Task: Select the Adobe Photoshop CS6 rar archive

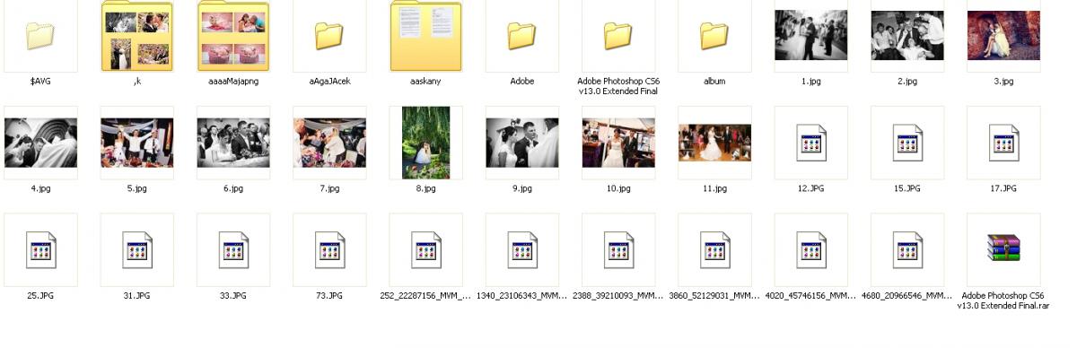Action: (x=1003, y=248)
